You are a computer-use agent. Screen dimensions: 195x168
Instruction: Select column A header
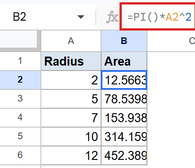71,41
